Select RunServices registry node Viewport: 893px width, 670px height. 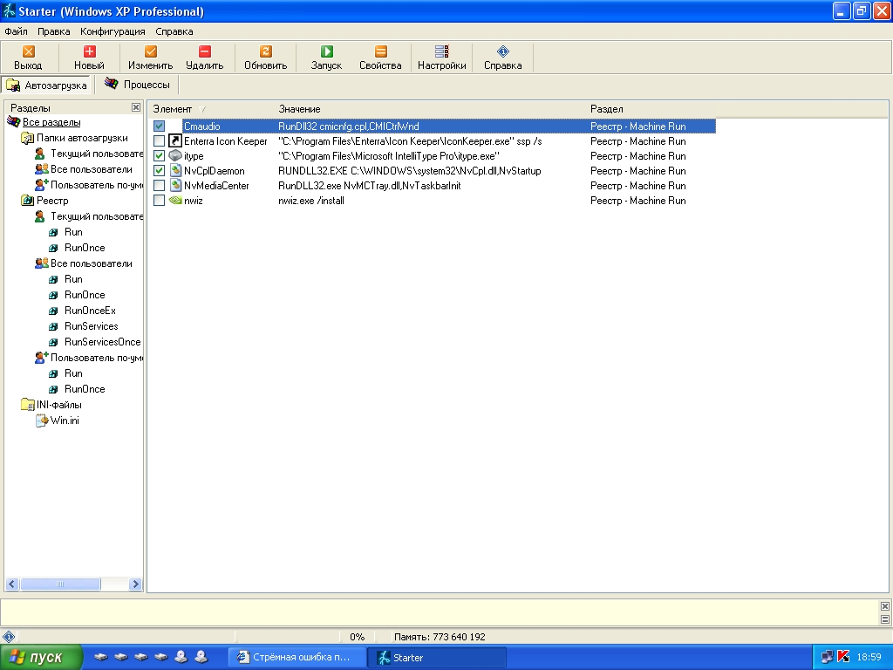(91, 326)
